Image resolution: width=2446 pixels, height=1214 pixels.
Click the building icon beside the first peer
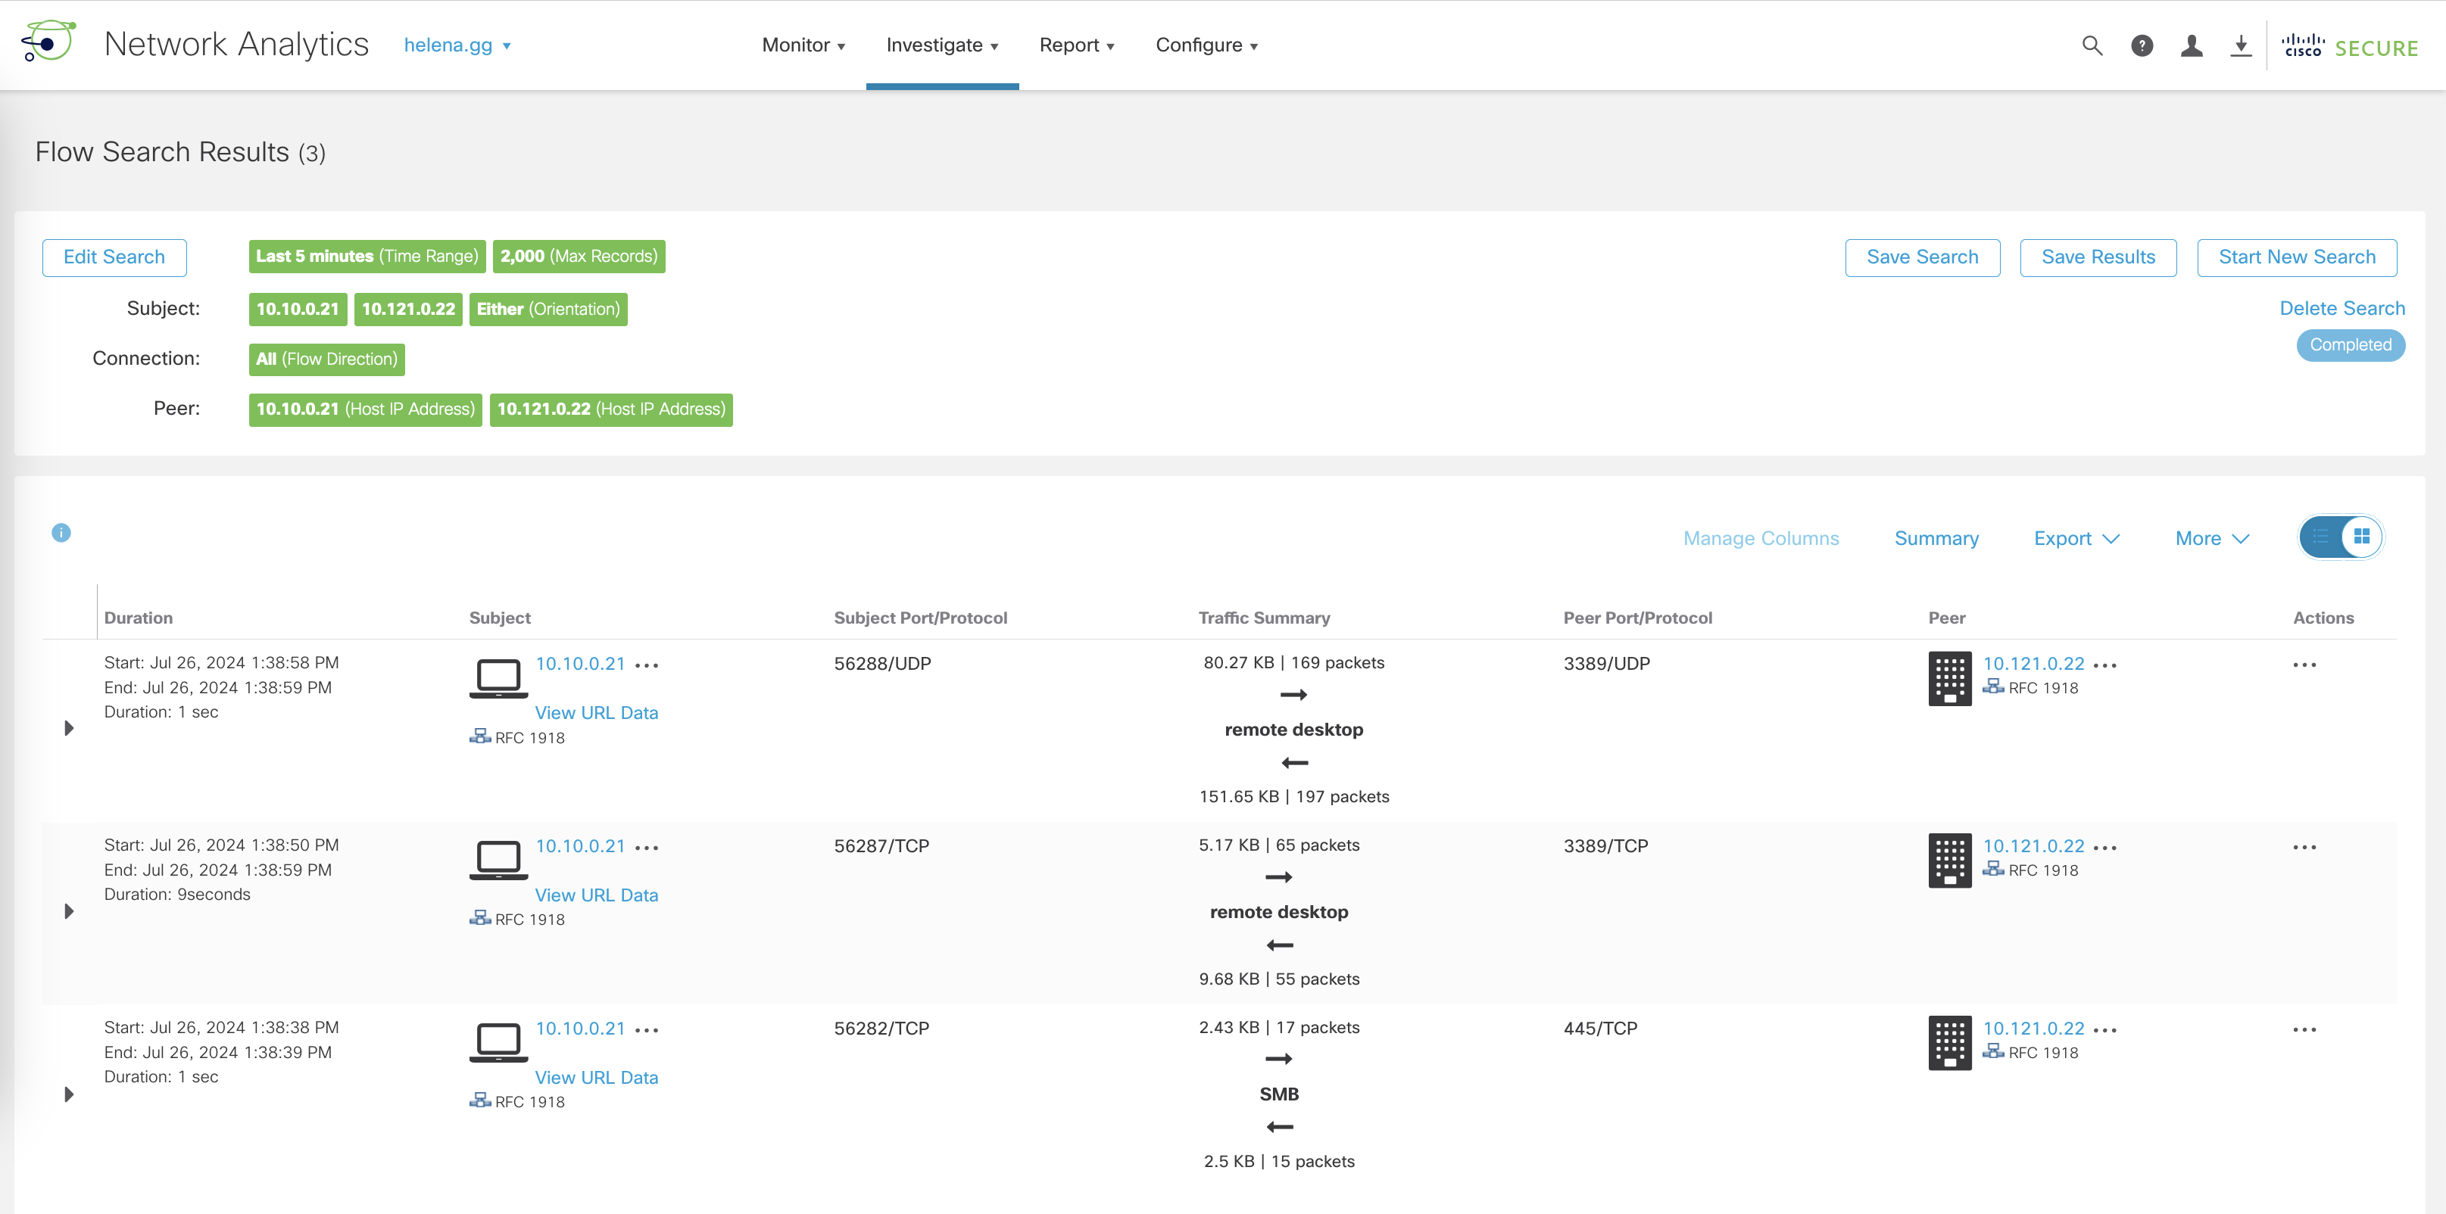click(1949, 677)
